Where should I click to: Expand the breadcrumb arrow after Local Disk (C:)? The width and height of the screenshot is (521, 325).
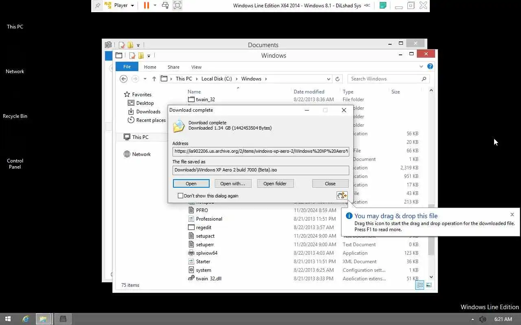coord(236,79)
